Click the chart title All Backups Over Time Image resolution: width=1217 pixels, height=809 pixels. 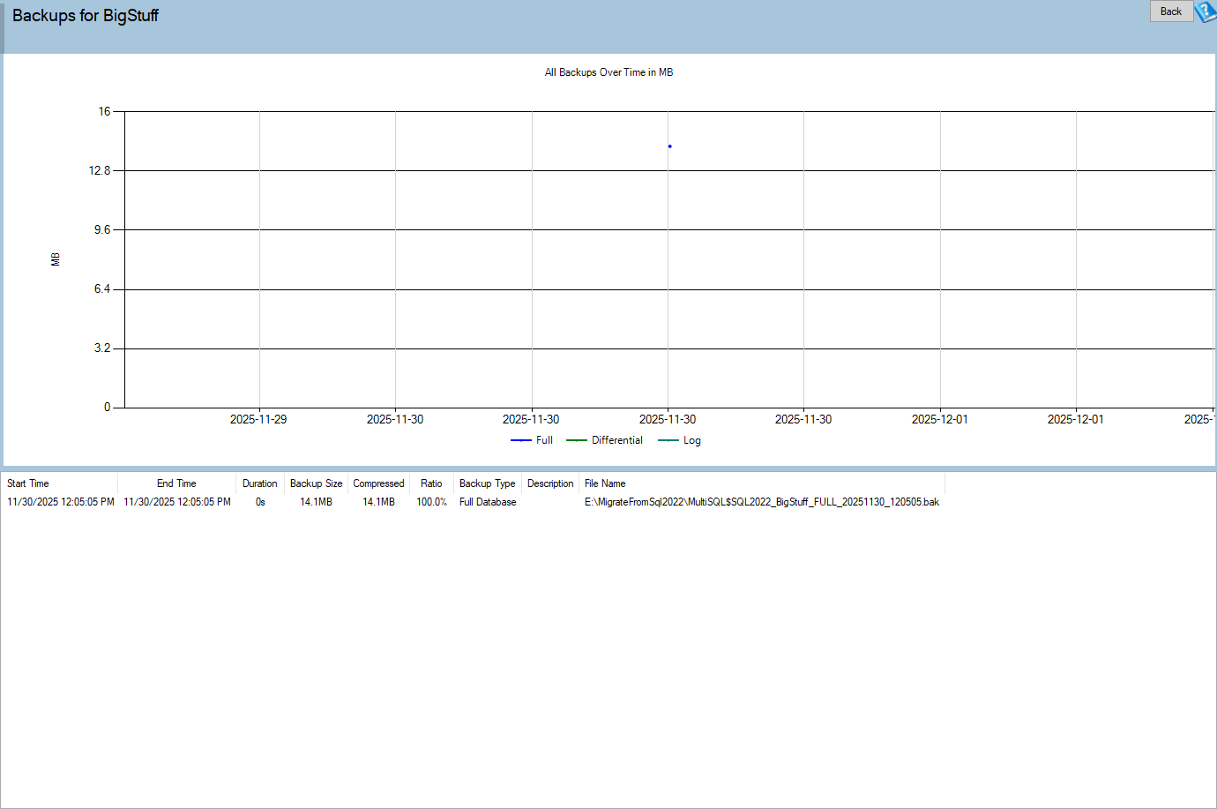click(608, 72)
